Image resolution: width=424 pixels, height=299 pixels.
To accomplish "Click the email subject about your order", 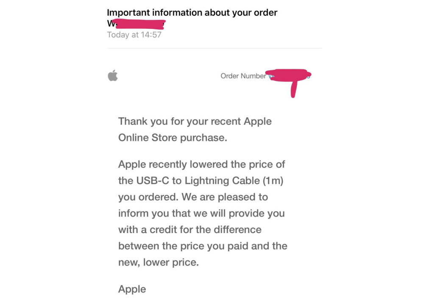I will 192,13.
